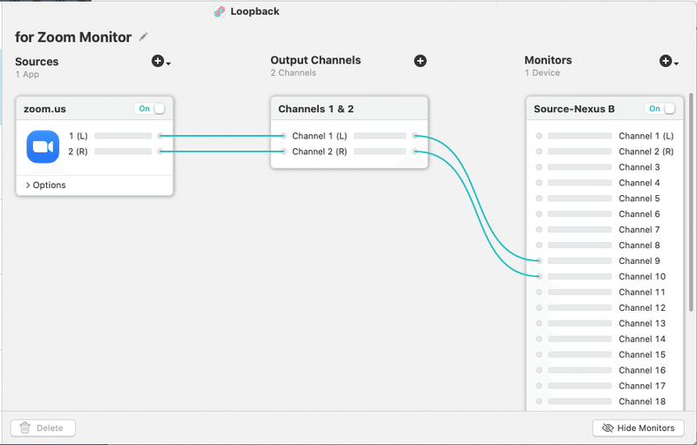Click the Zoom camera app icon

coord(42,145)
